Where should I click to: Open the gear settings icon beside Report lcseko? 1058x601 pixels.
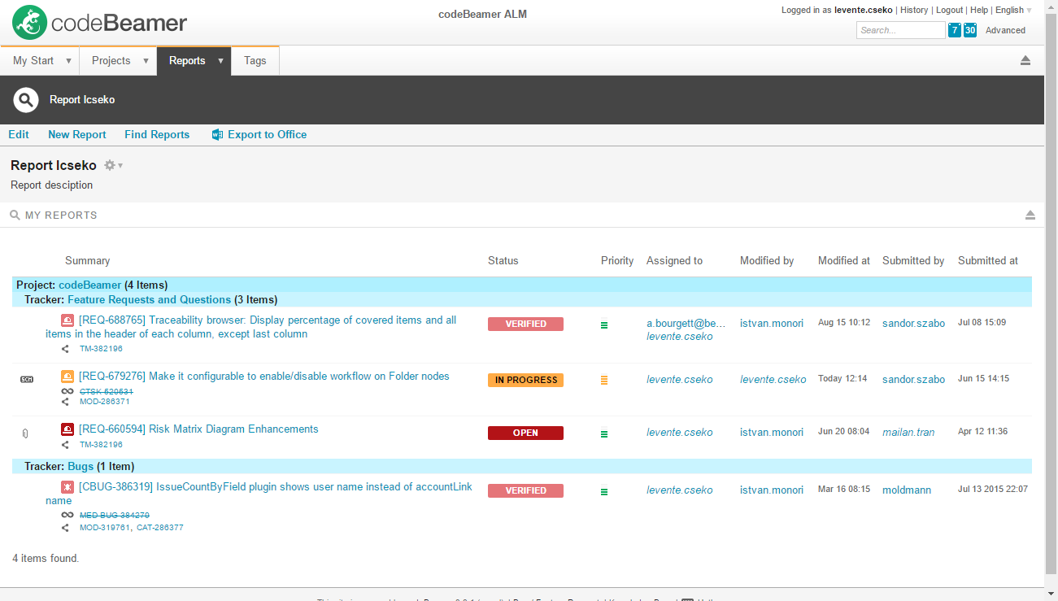110,165
